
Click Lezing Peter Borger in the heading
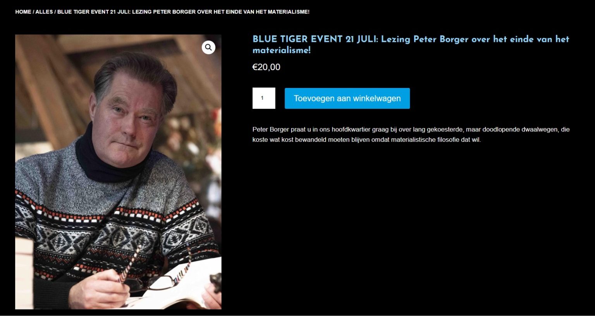425,39
